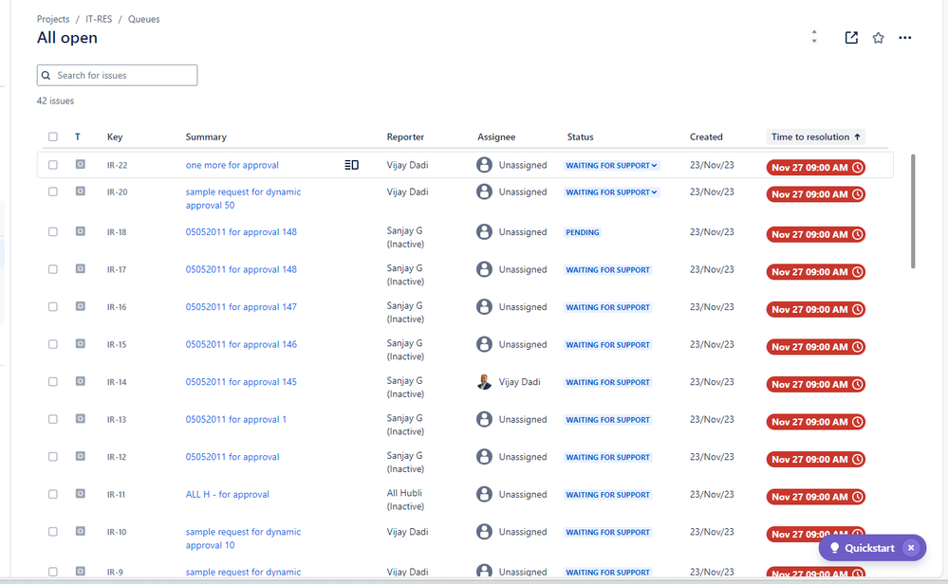Click the request type icon for IR-18

(x=81, y=231)
